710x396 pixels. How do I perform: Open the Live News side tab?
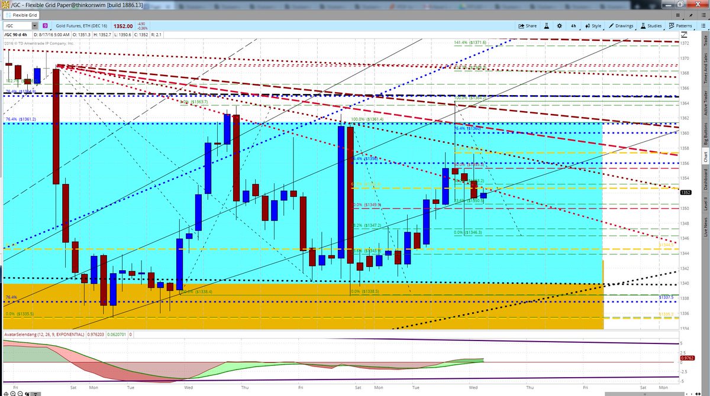(x=705, y=228)
